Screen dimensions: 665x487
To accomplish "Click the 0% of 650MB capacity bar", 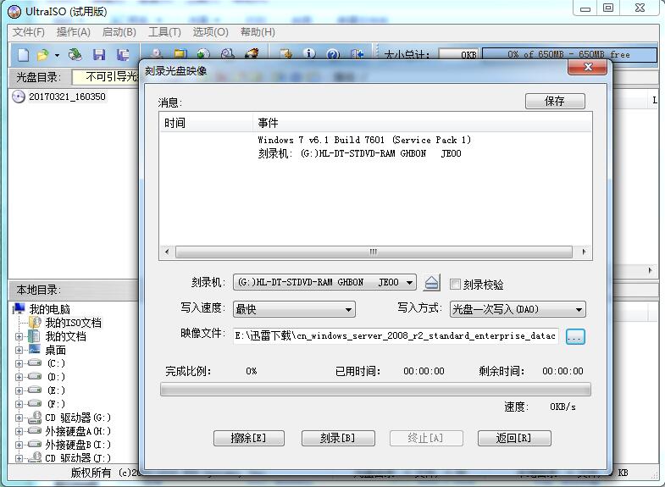I will click(568, 54).
